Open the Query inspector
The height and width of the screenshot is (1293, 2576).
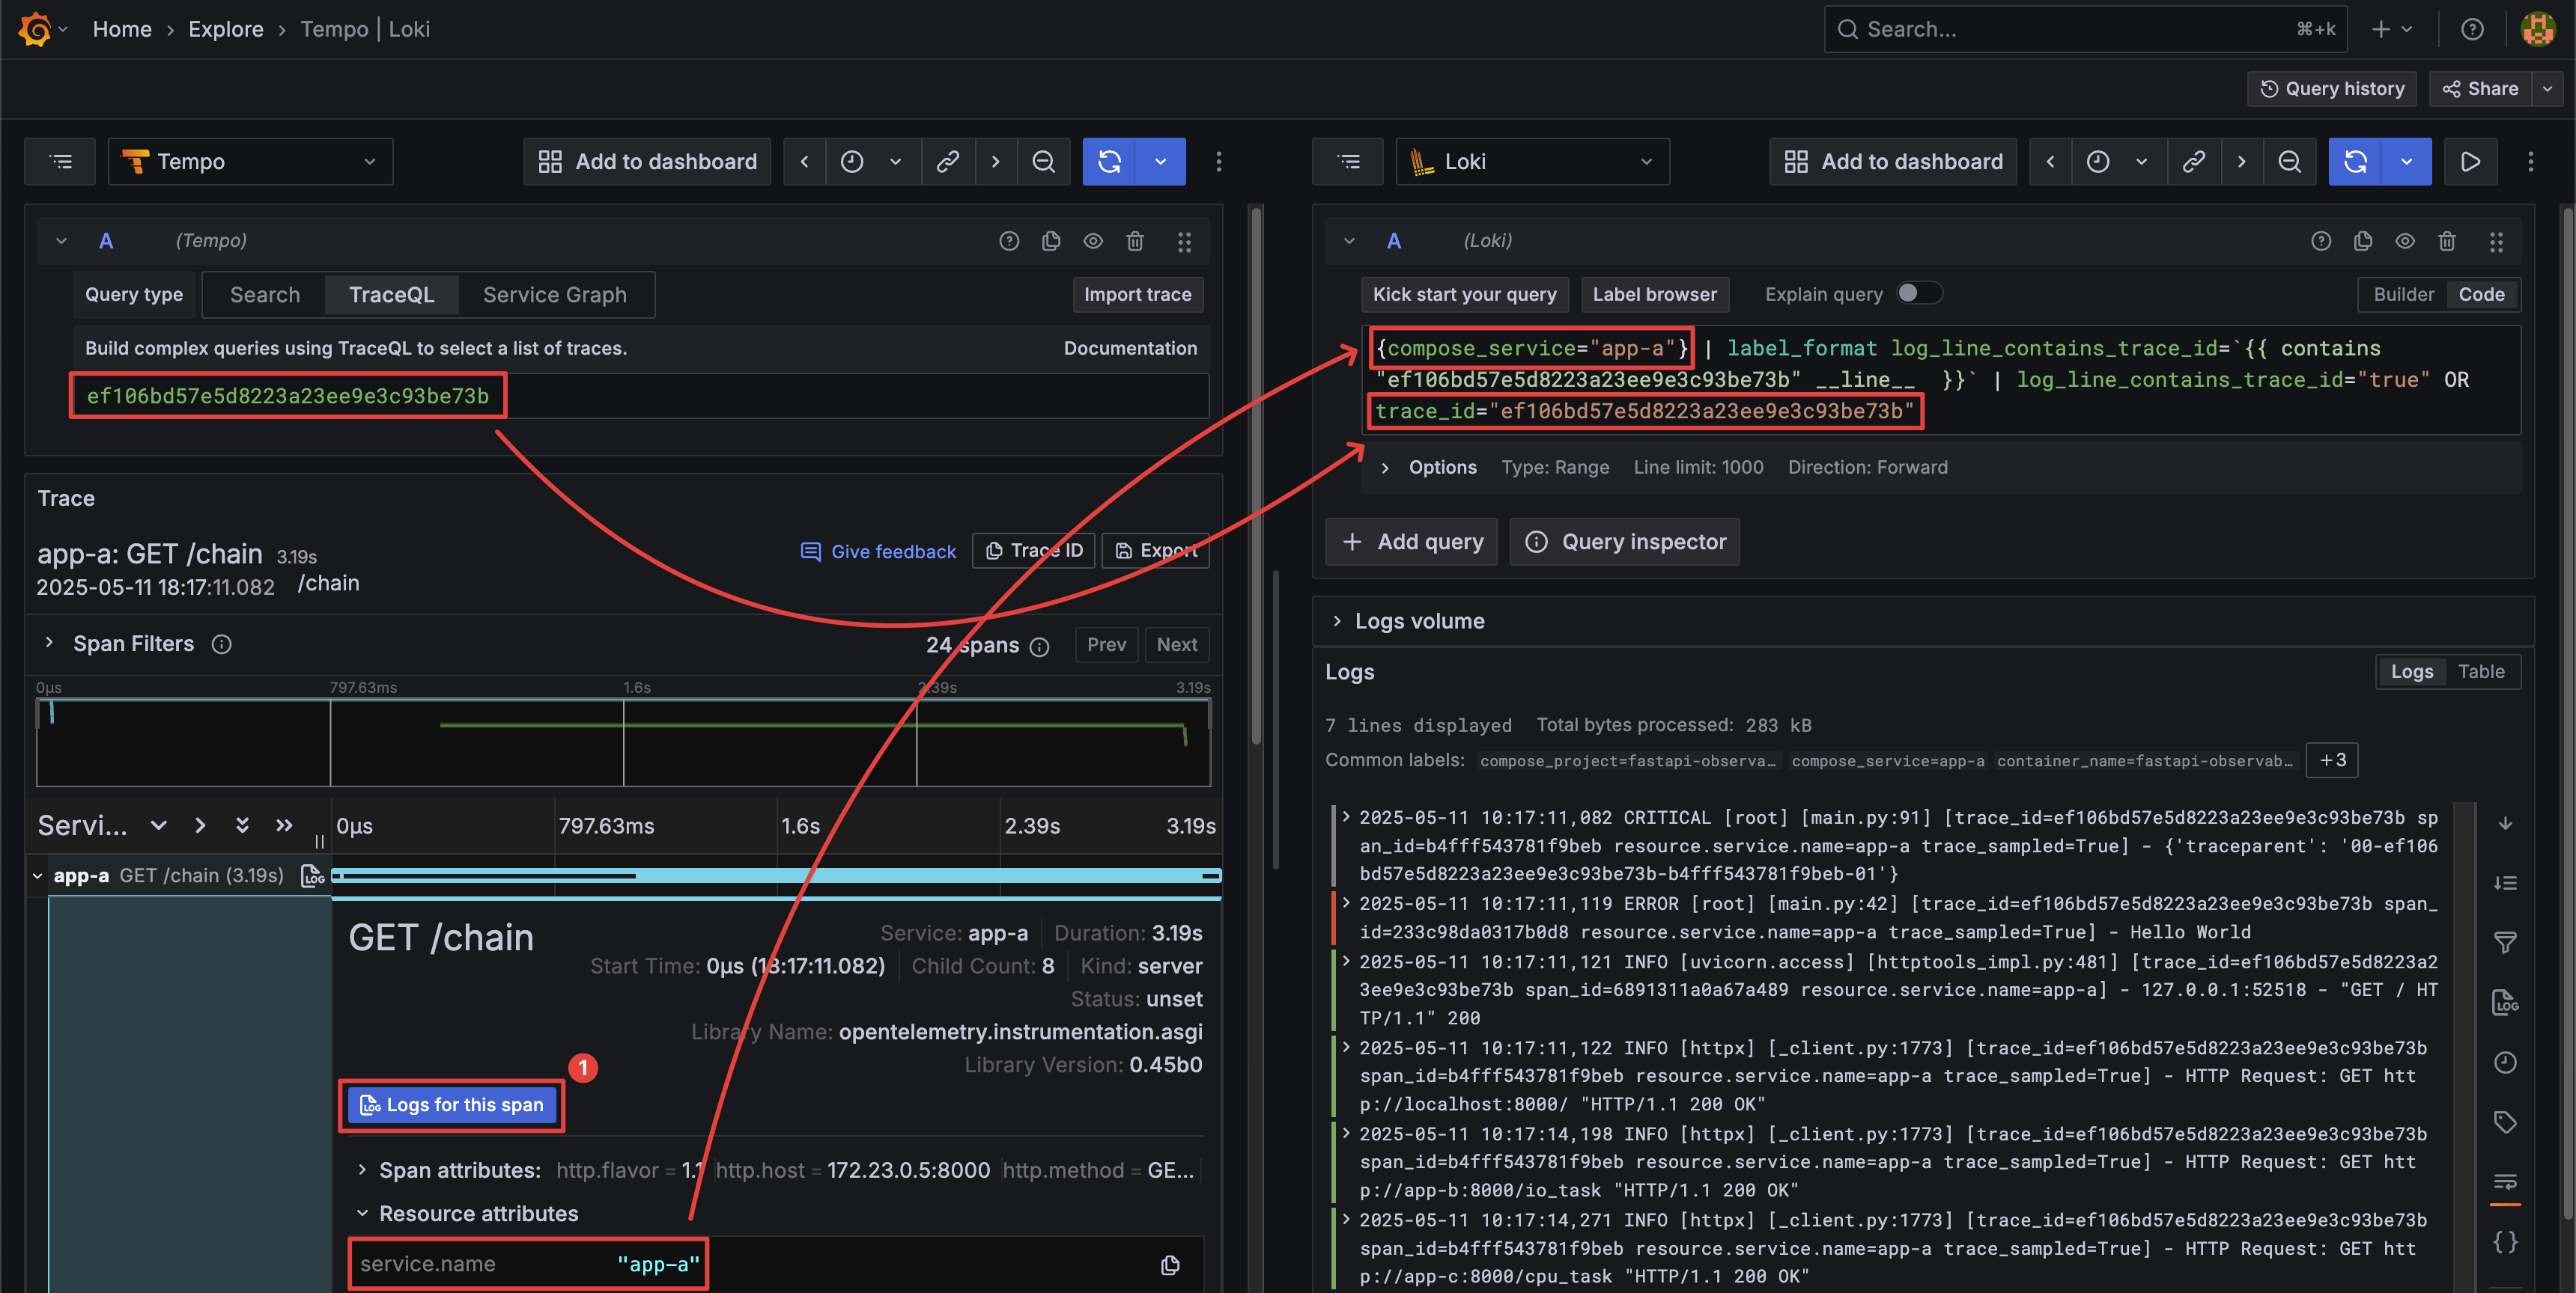point(1625,542)
